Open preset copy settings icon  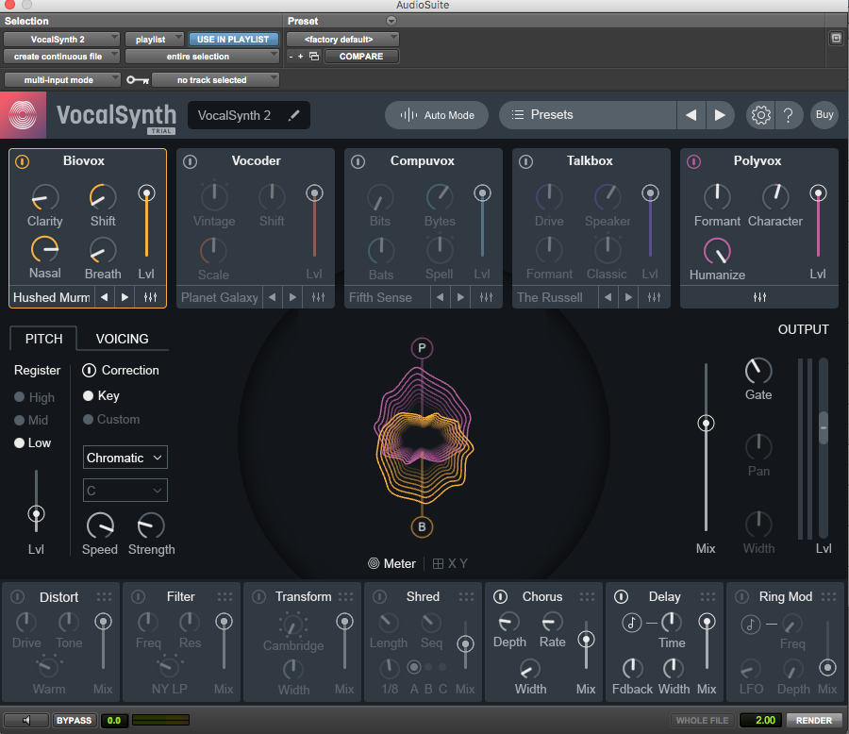[314, 57]
